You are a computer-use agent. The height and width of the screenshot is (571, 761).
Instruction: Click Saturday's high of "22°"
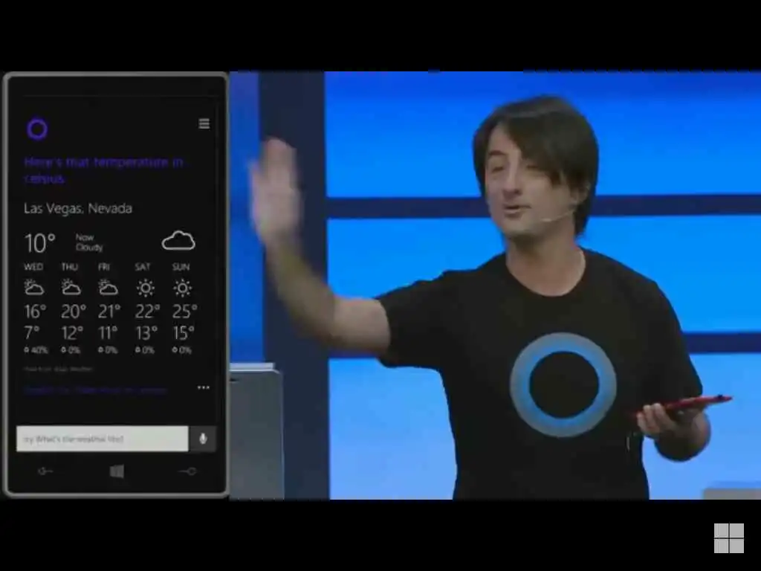coord(147,312)
